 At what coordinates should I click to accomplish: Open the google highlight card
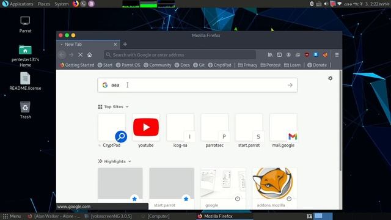click(x=223, y=188)
